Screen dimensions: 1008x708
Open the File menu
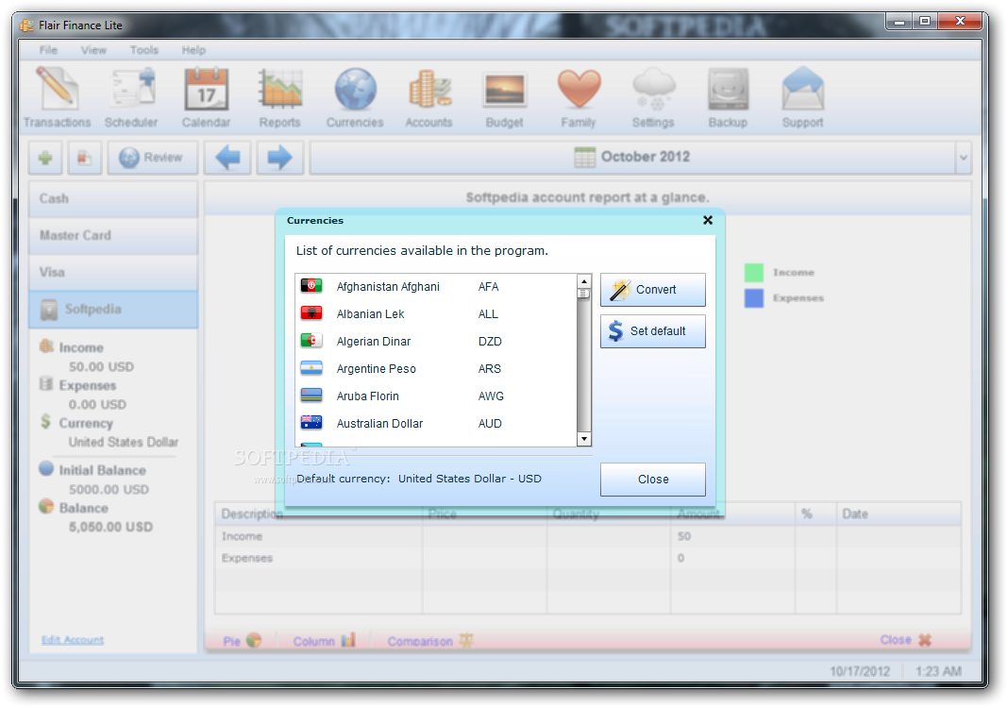(48, 50)
